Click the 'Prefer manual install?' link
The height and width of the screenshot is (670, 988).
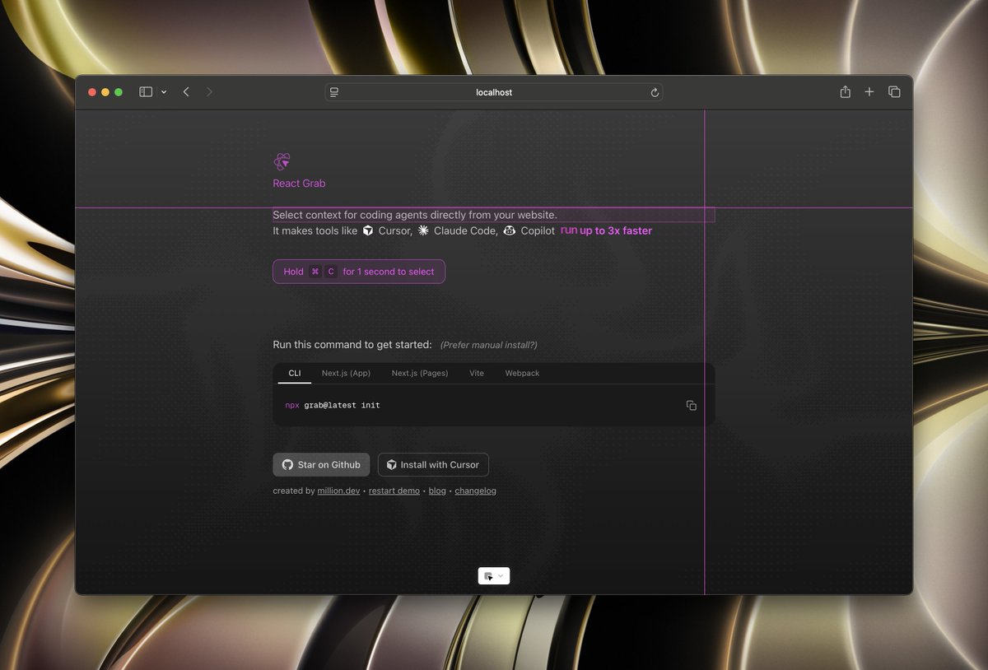click(x=489, y=345)
